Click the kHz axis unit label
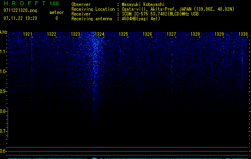 click(4, 32)
